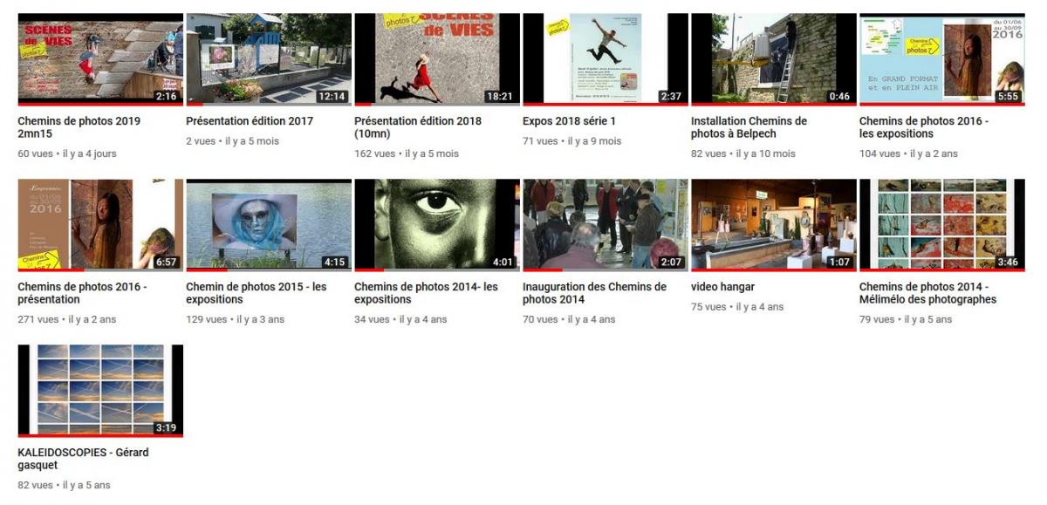The height and width of the screenshot is (505, 1047).
Task: Open the Chemins de photos 2016 présentation thumbnail
Action: point(100,224)
